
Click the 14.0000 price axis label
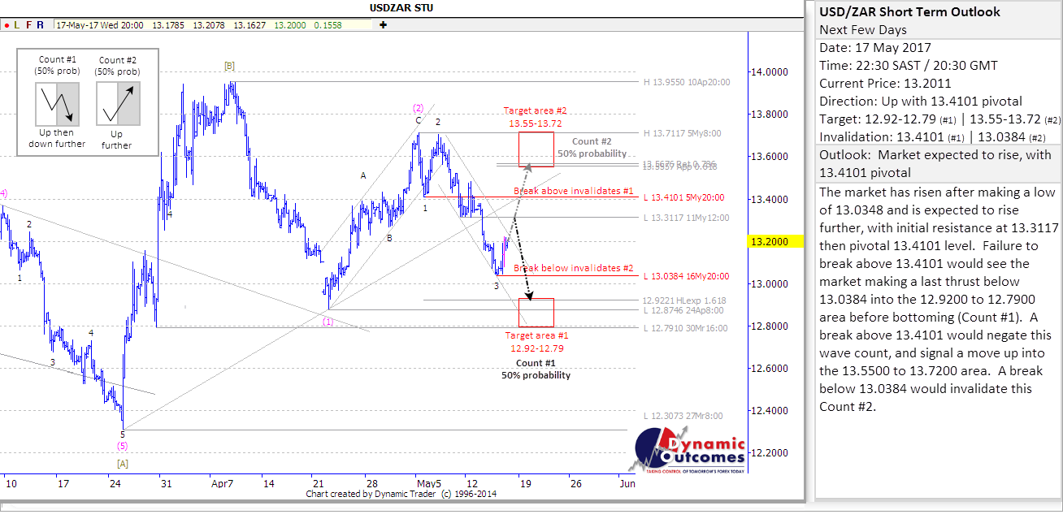770,72
